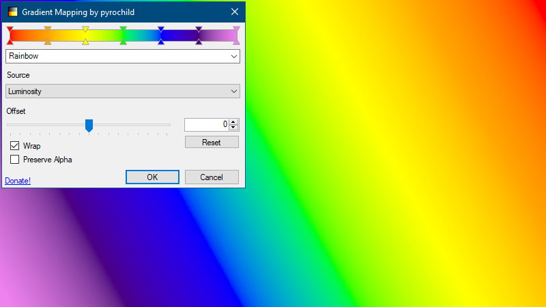This screenshot has width=546, height=307.
Task: Click the Cancel button
Action: coord(212,177)
